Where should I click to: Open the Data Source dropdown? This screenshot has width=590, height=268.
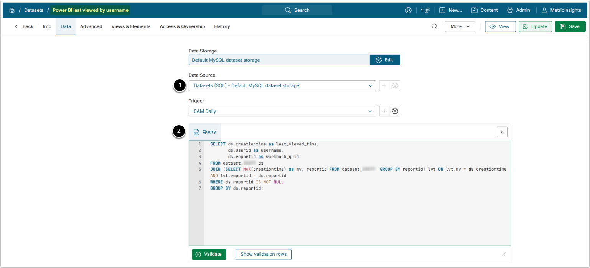tap(282, 86)
